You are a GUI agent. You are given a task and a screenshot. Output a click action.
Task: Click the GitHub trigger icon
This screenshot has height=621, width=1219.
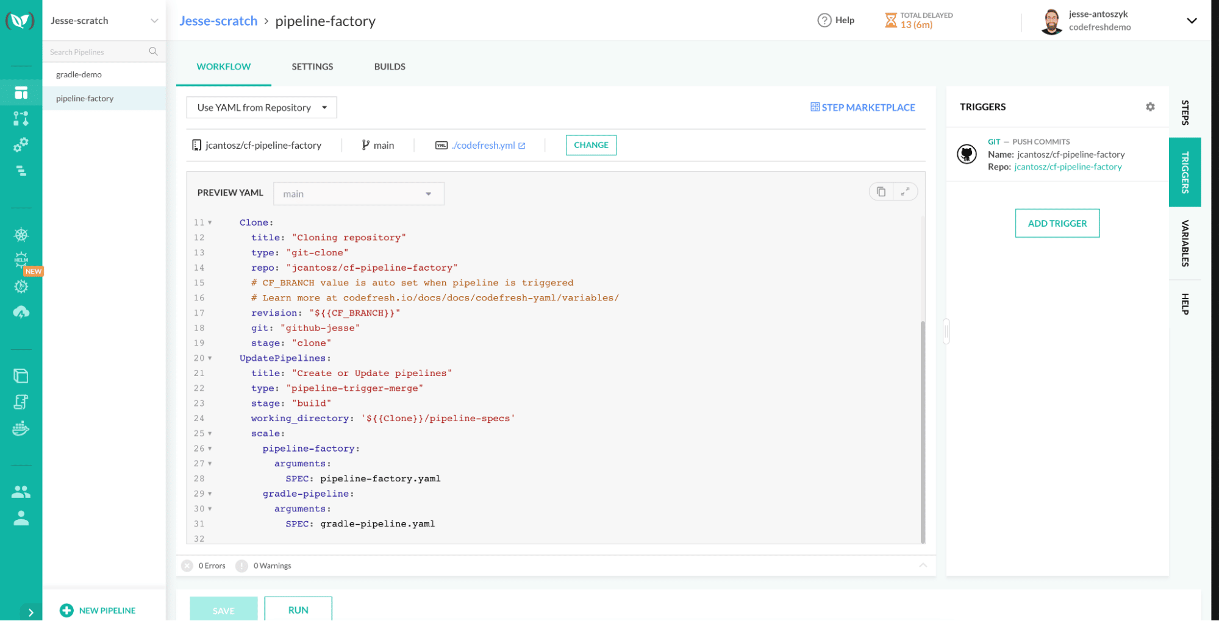(967, 154)
